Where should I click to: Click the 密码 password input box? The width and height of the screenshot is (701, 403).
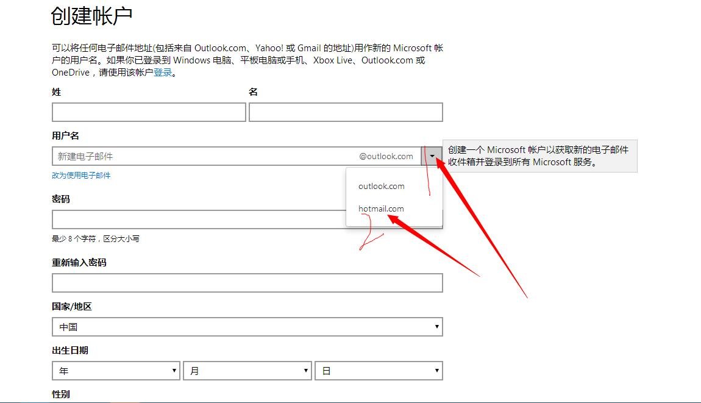click(x=198, y=219)
